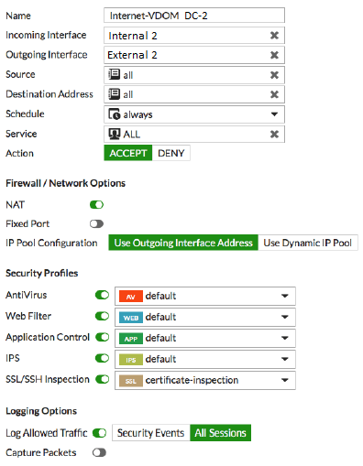
Task: Remove the ALL service entry
Action: [274, 134]
